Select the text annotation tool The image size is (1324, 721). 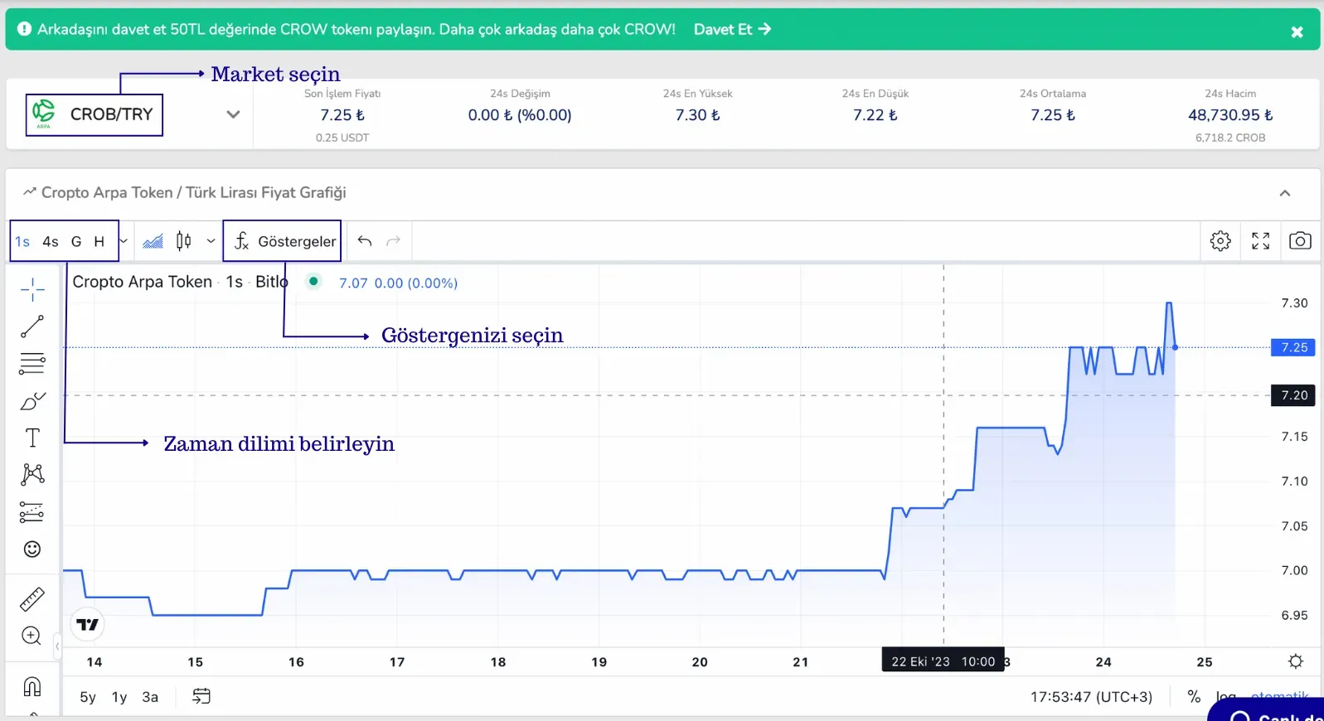[x=32, y=438]
